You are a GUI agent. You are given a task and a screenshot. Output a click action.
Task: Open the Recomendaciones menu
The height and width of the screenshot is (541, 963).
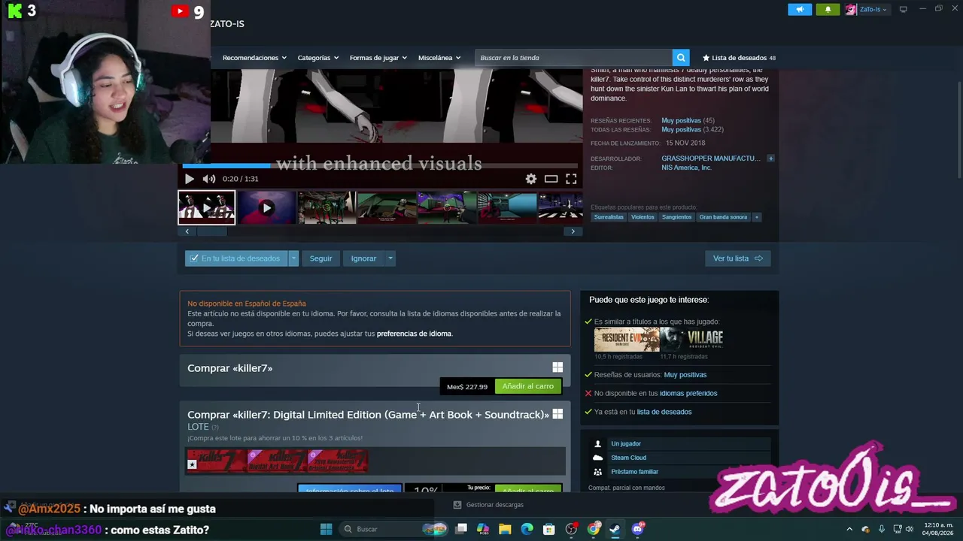click(255, 58)
